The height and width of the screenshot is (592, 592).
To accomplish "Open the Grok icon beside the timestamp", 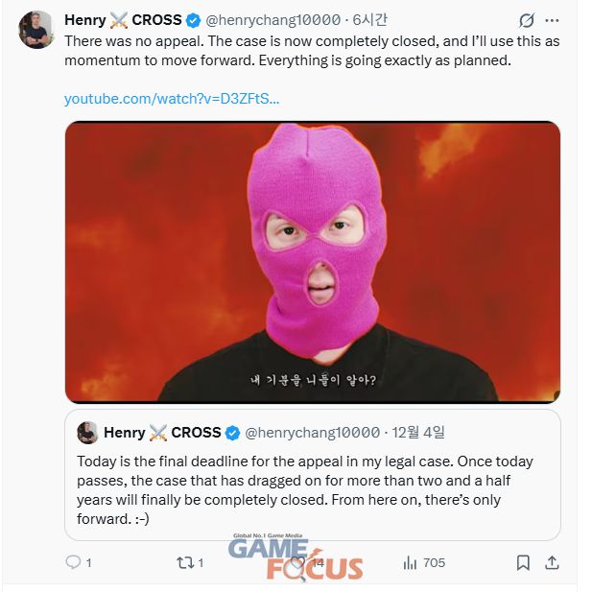I will [526, 20].
